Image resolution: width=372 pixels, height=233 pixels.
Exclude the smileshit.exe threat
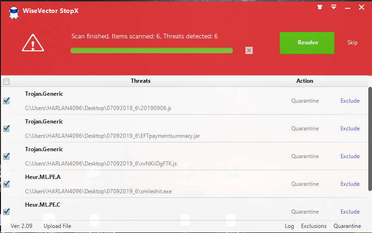[350, 184]
